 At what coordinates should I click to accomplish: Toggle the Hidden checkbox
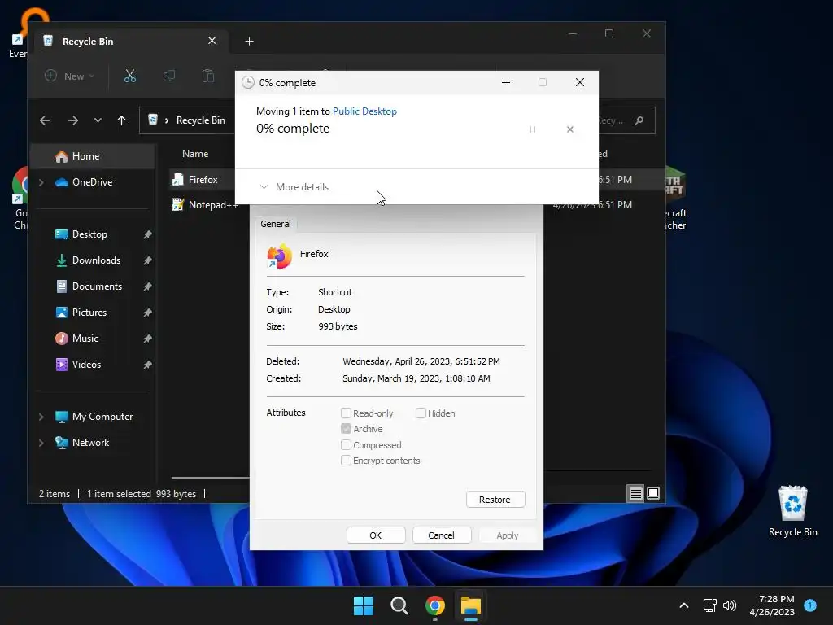point(421,413)
